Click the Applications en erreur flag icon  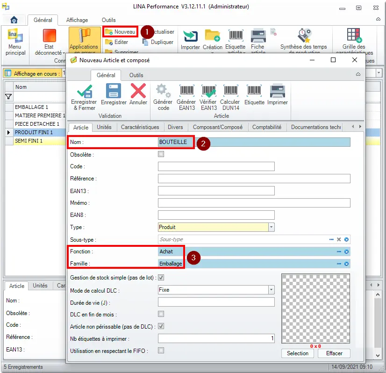(84, 36)
